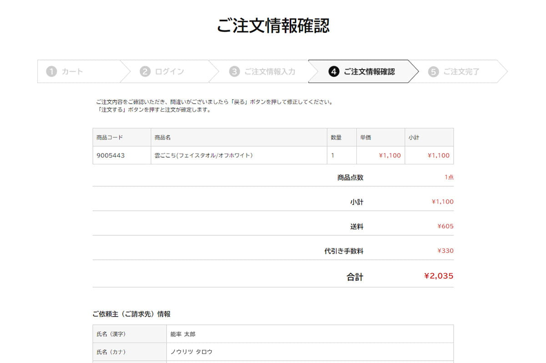This screenshot has width=546, height=363.
Task: Click the 商品名 column header
Action: (162, 137)
